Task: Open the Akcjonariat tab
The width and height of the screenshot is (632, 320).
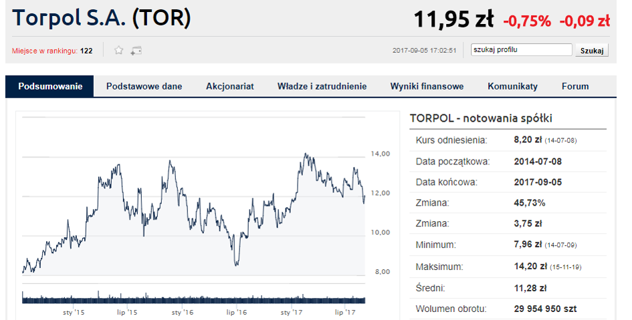Action: [230, 86]
